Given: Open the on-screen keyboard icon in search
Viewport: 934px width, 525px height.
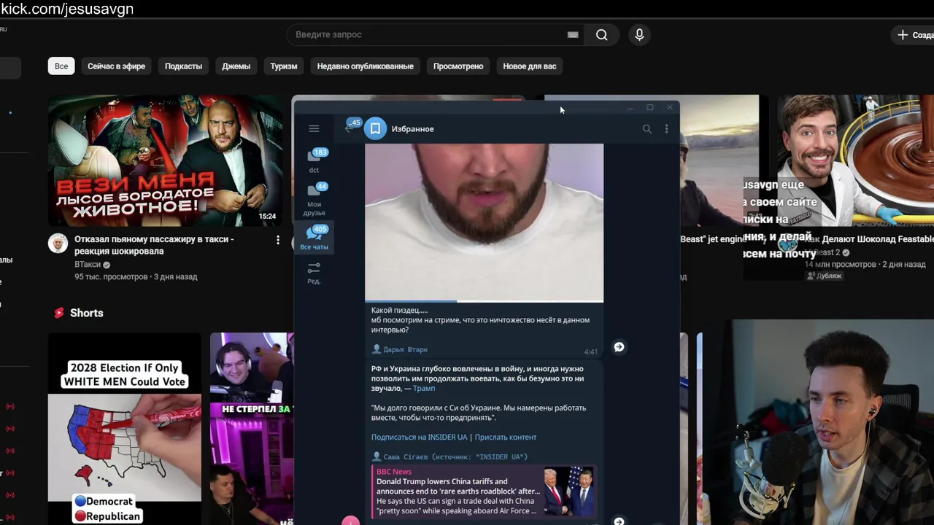Looking at the screenshot, I should click(573, 34).
